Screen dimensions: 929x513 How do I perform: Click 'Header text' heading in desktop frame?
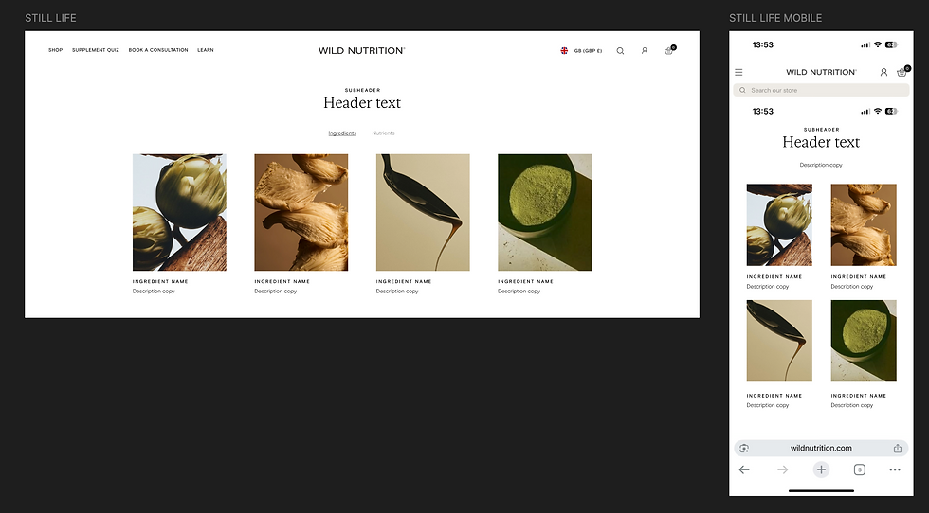[x=362, y=103]
